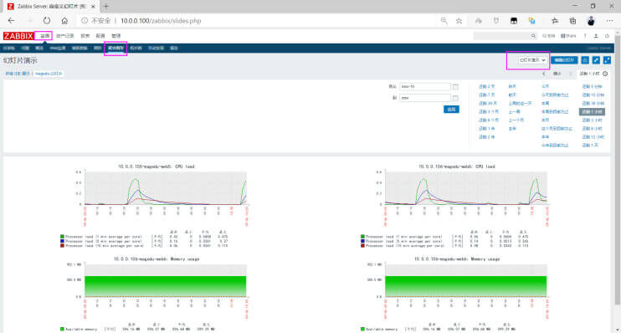Click the browser home icon
This screenshot has height=333, width=621.
pyautogui.click(x=64, y=21)
